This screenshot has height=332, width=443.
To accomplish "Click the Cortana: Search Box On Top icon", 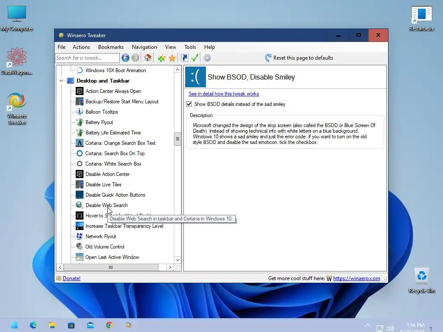I will coord(80,153).
